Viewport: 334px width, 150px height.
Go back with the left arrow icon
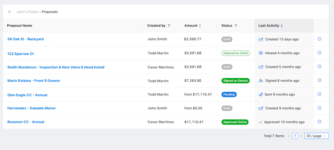pos(10,12)
